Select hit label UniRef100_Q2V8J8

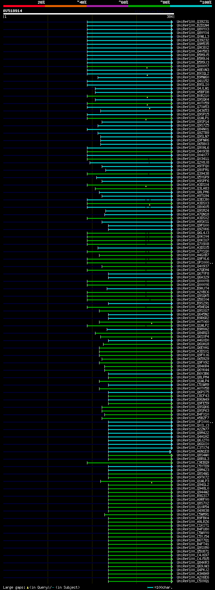193,163
